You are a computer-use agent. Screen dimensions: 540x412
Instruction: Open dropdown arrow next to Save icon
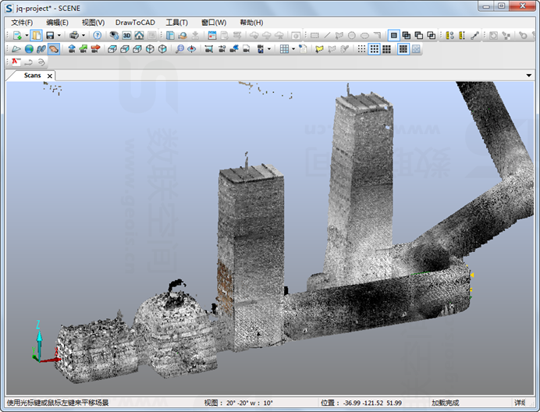[x=59, y=36]
